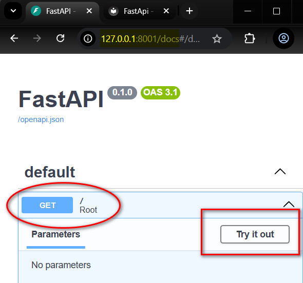This screenshot has width=303, height=283.
Task: Click the address bar URL
Action: coord(150,39)
